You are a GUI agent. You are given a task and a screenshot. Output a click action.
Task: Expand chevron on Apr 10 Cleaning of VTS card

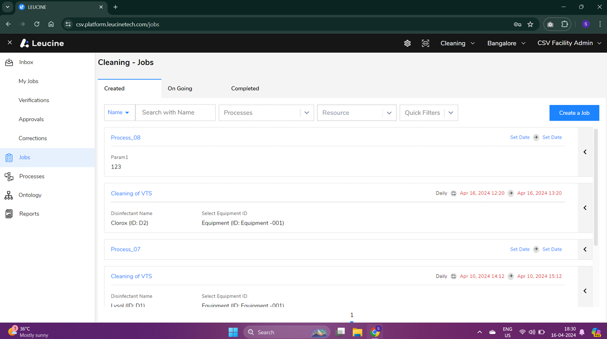coord(585,291)
